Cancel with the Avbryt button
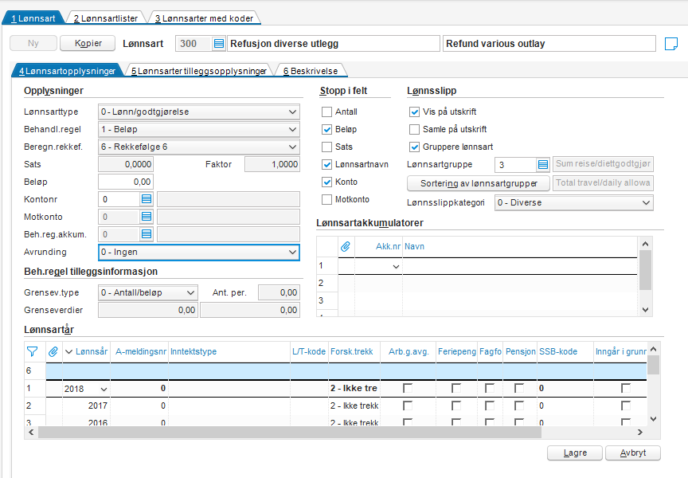 [x=633, y=453]
